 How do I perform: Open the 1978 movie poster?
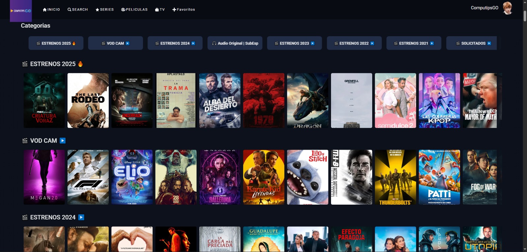pos(263,100)
